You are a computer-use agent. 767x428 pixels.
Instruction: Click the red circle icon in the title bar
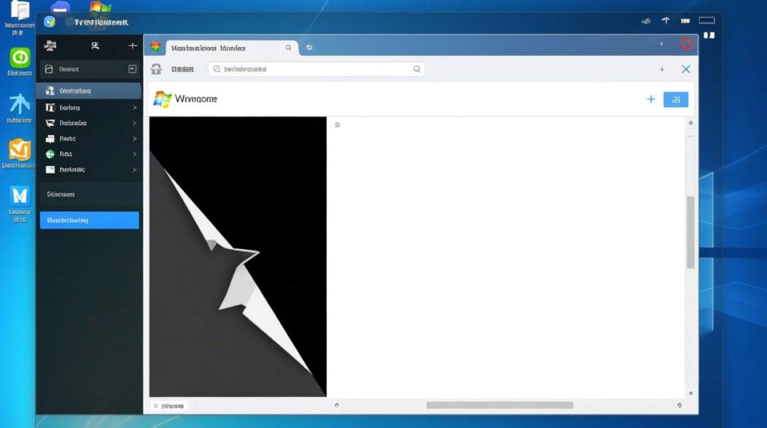(687, 44)
